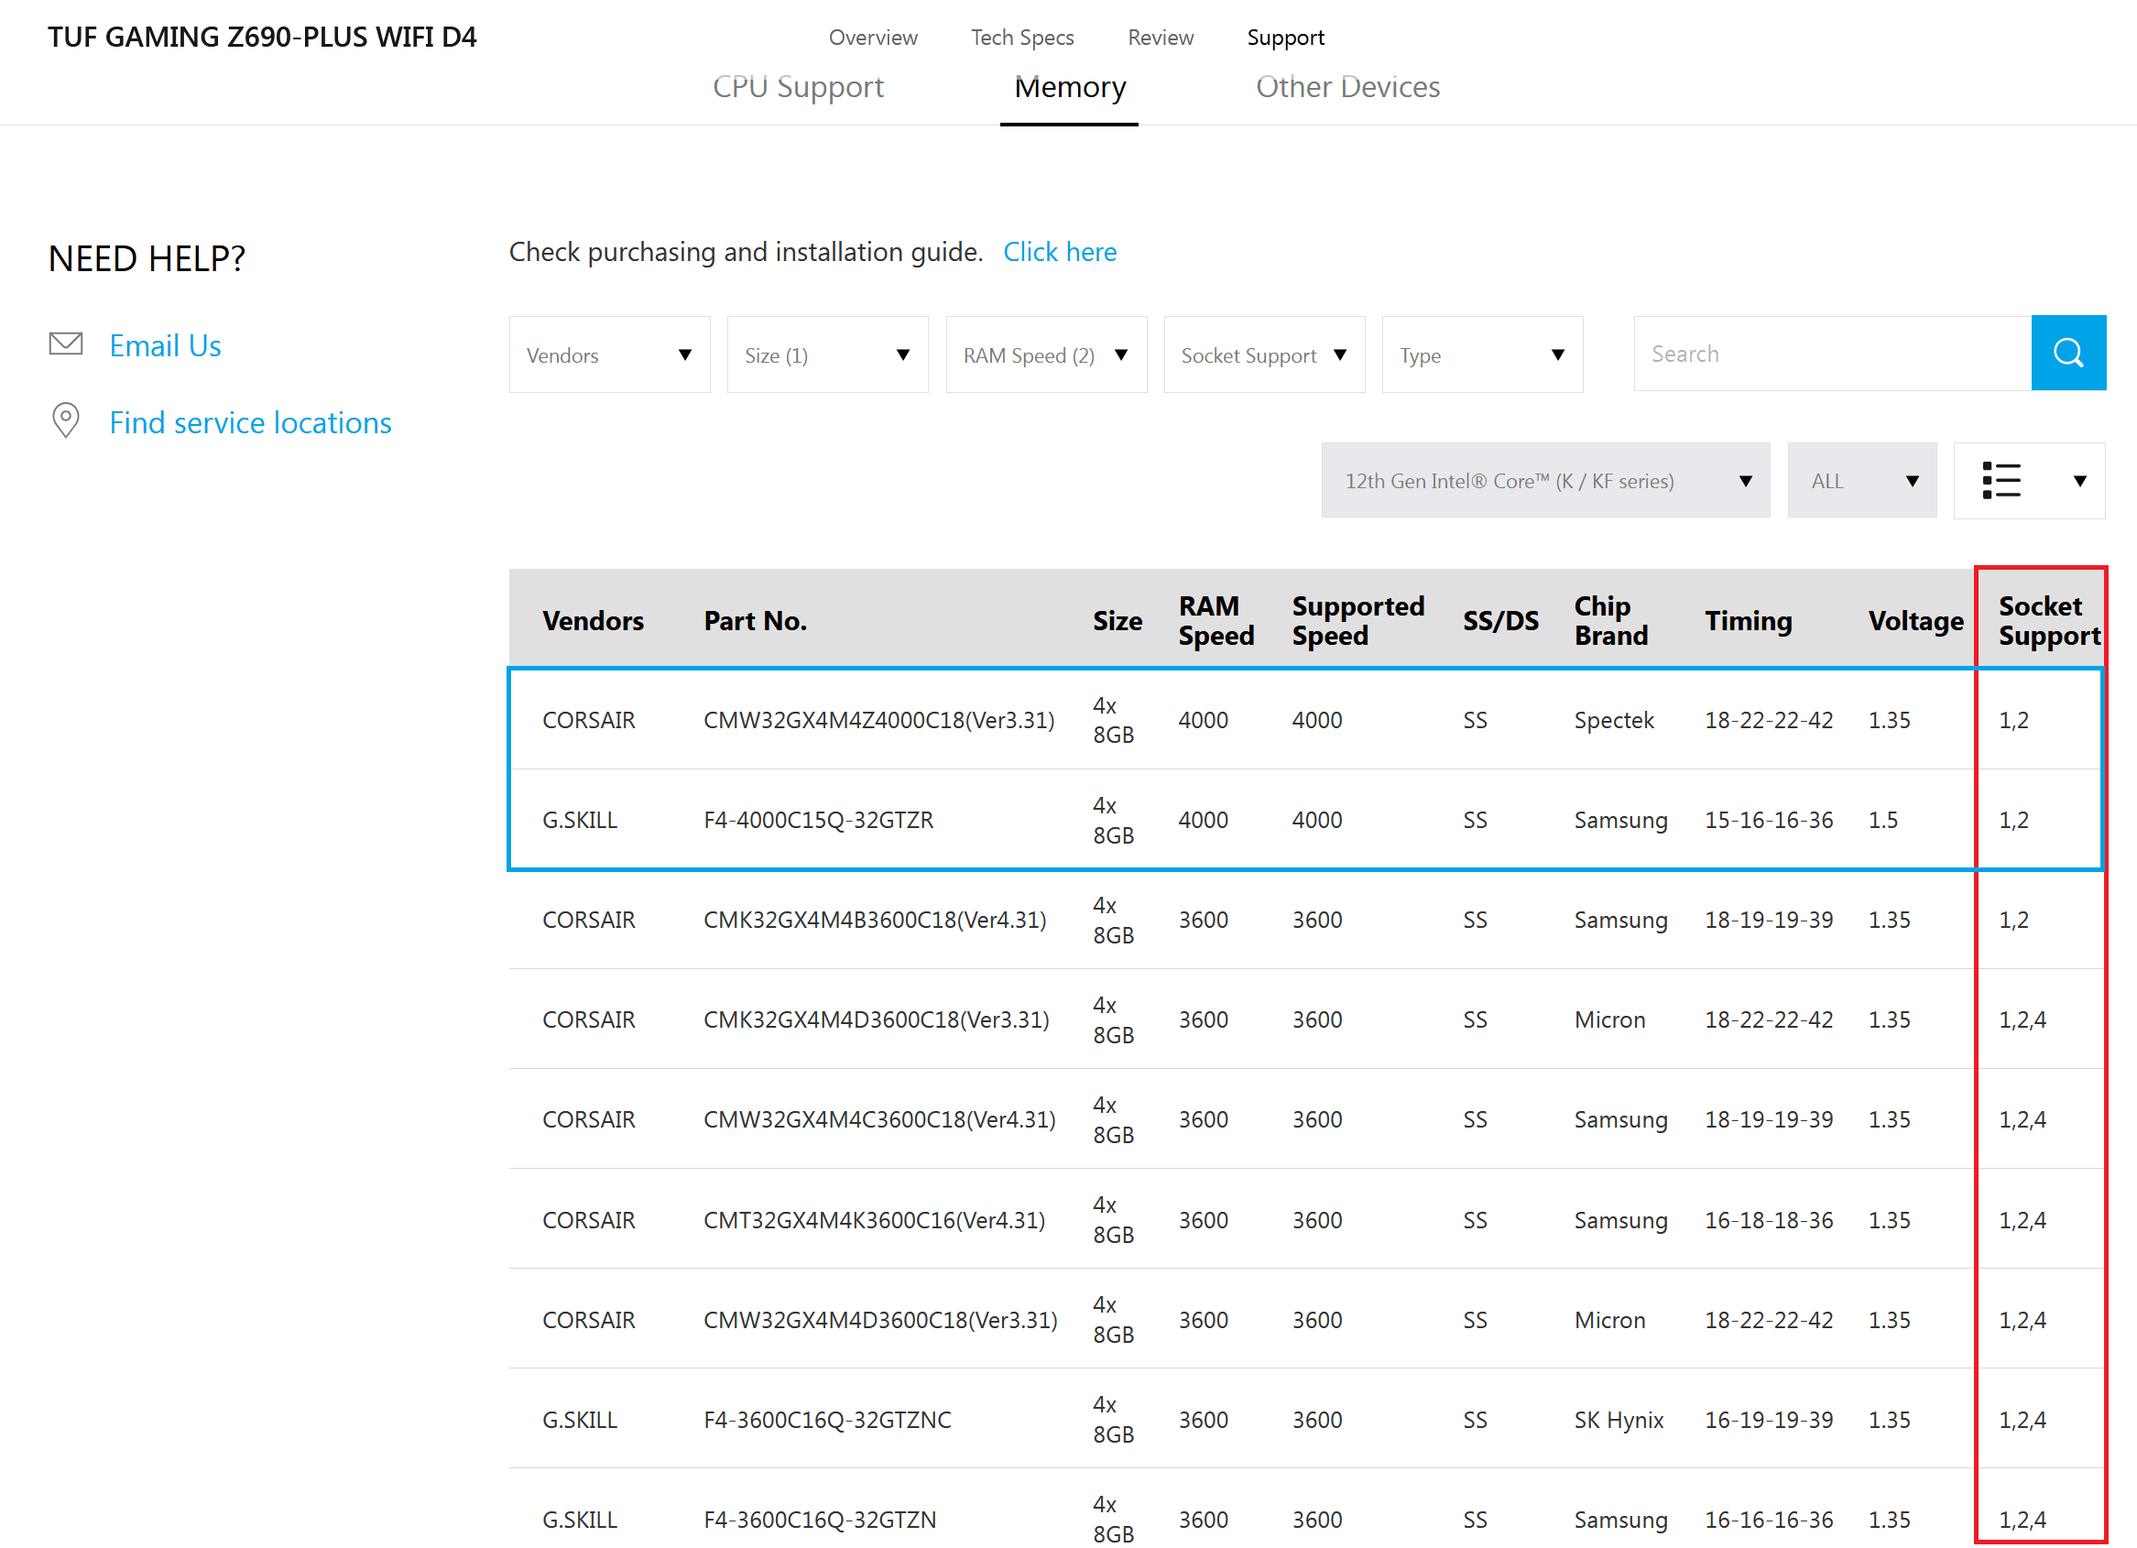Image resolution: width=2137 pixels, height=1548 pixels.
Task: Click the Email Us link
Action: tap(165, 345)
